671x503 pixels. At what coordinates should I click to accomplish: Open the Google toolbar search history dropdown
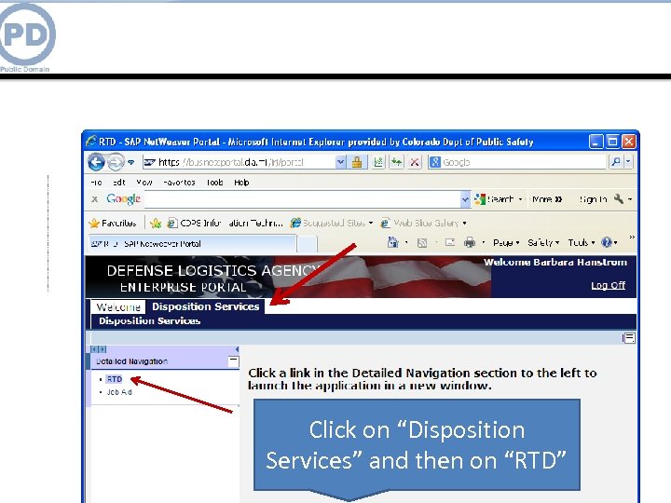coord(465,199)
